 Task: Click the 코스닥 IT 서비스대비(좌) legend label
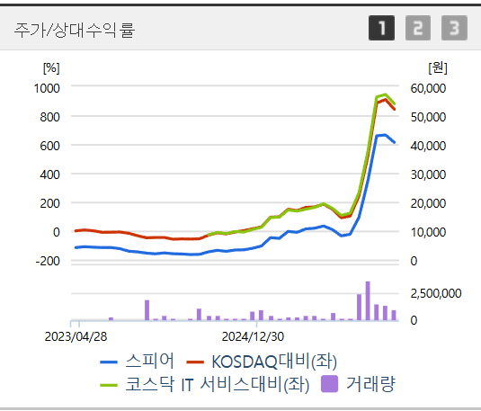(218, 384)
